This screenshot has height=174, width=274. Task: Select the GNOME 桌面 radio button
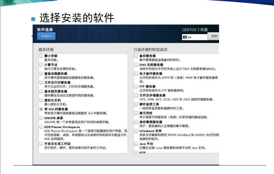pos(41,118)
